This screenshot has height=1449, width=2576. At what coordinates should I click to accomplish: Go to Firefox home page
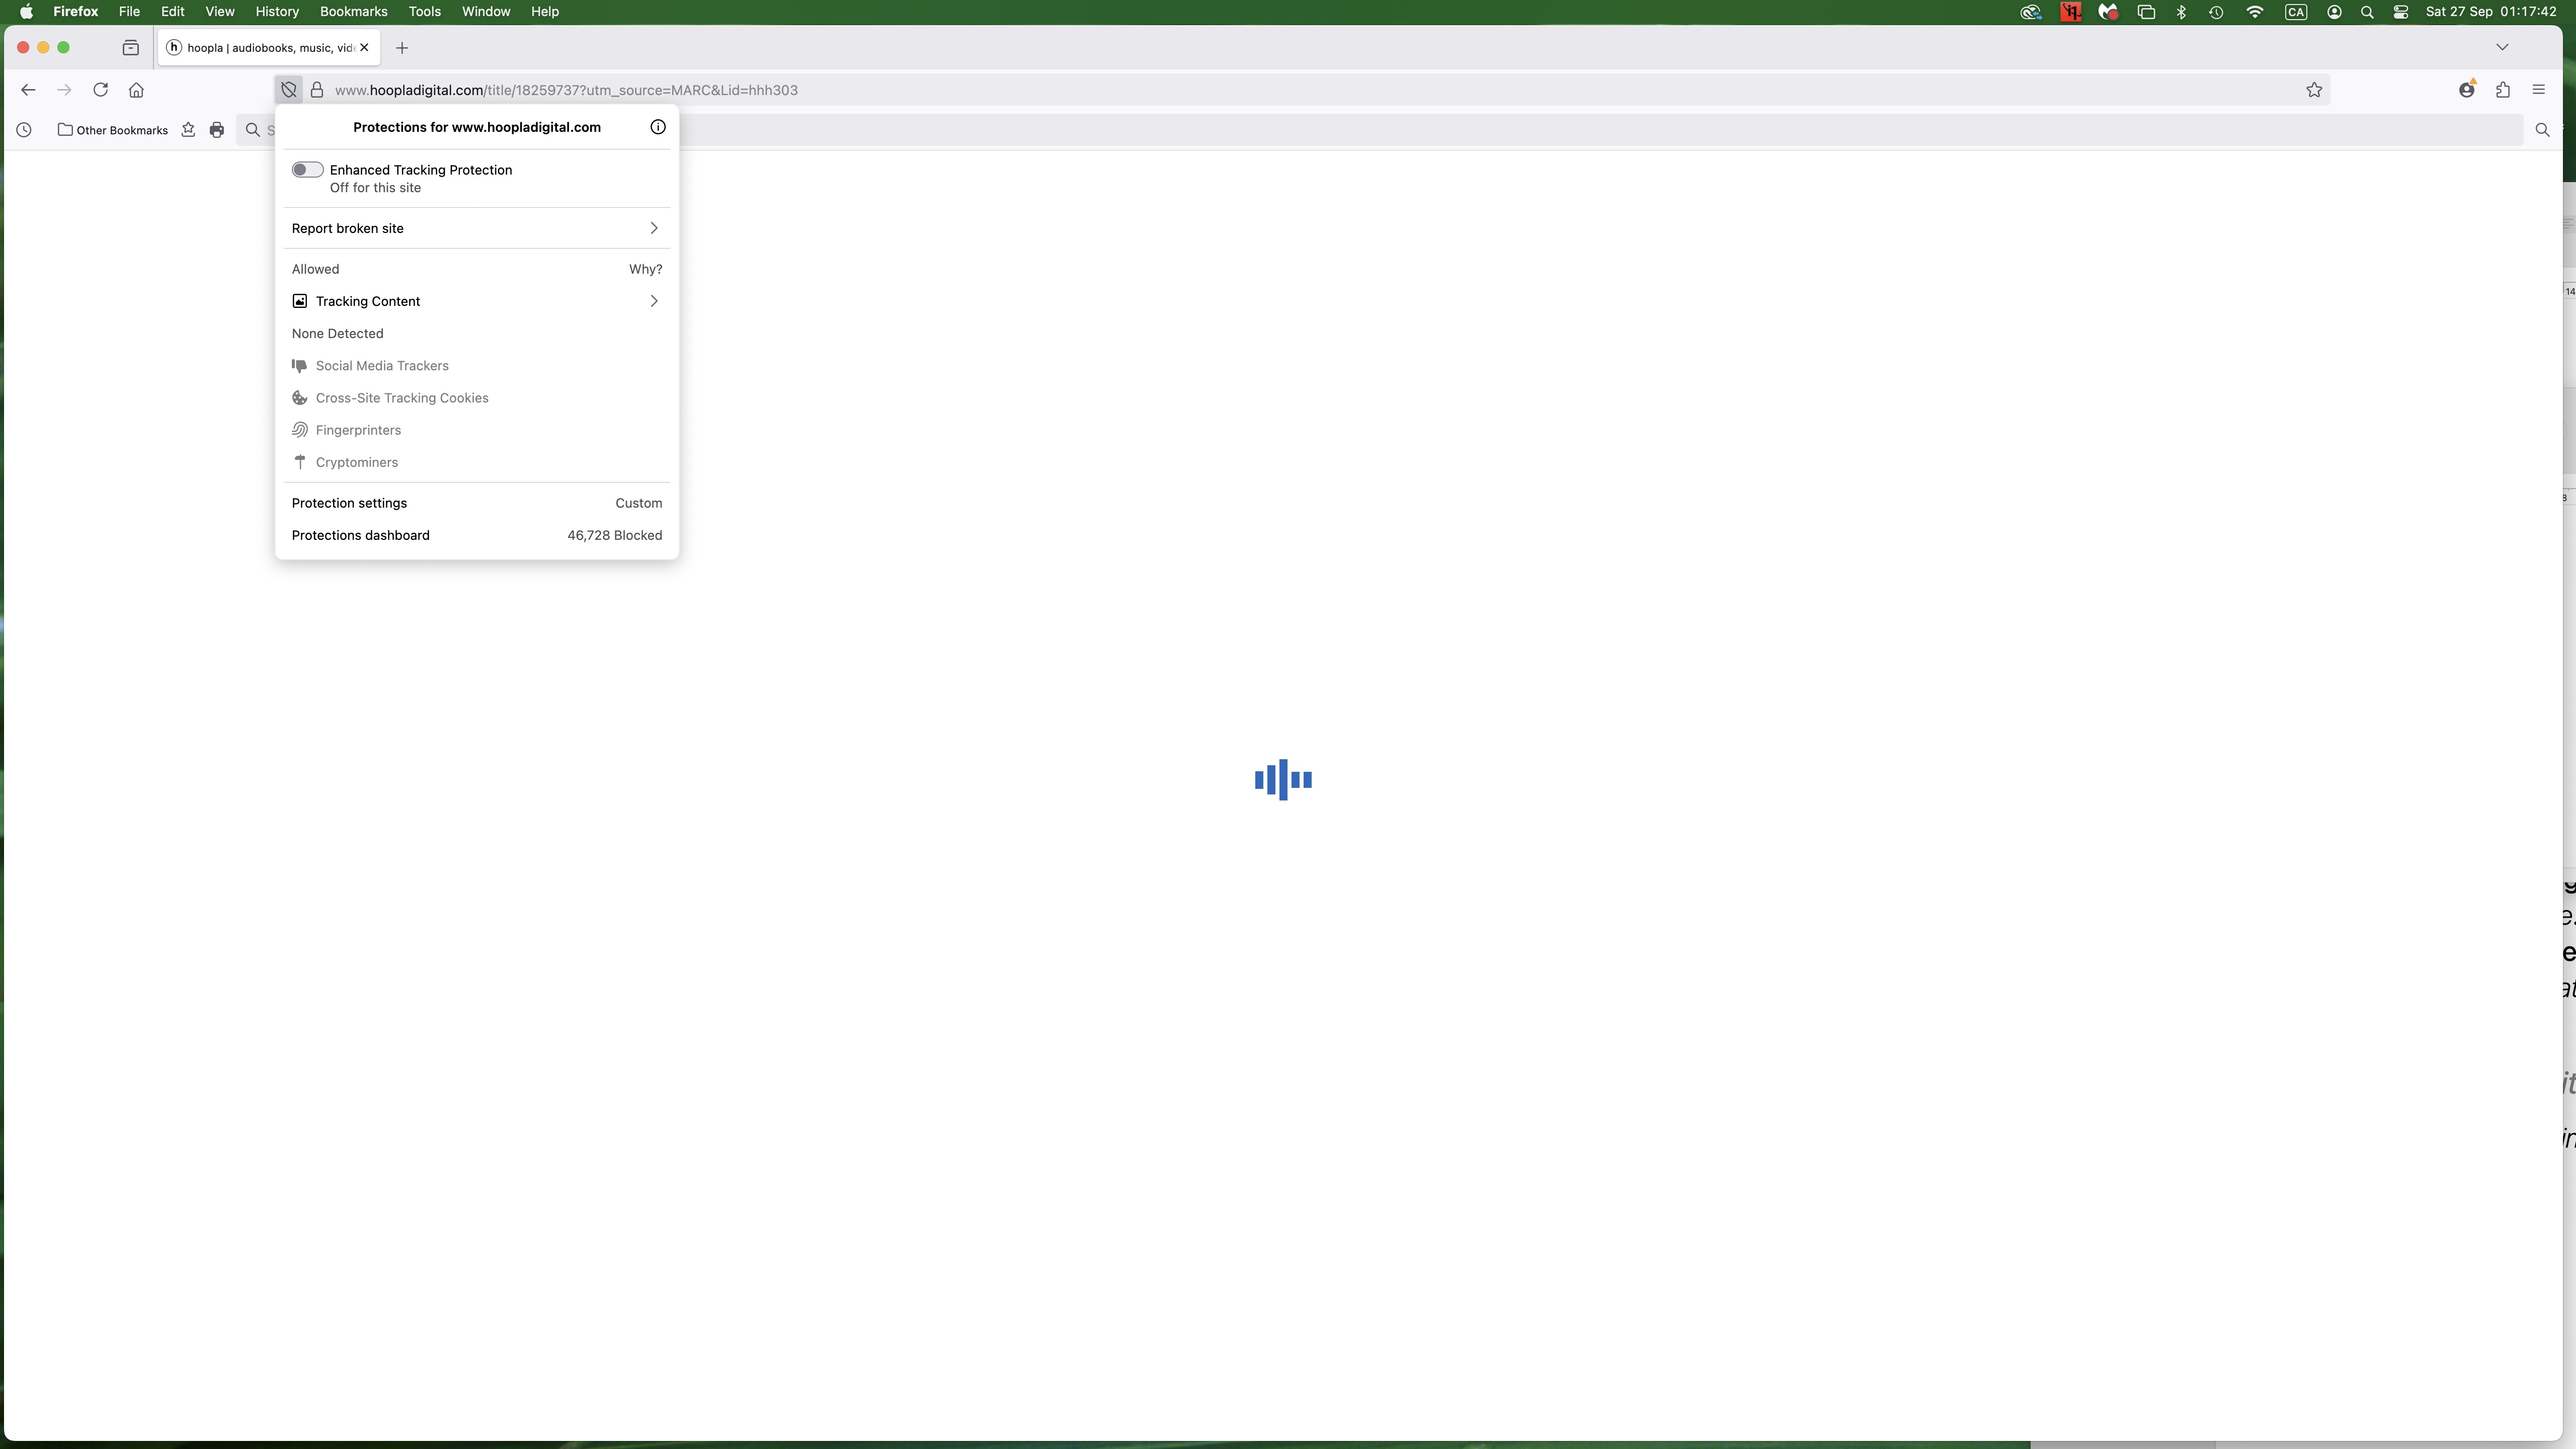(136, 90)
